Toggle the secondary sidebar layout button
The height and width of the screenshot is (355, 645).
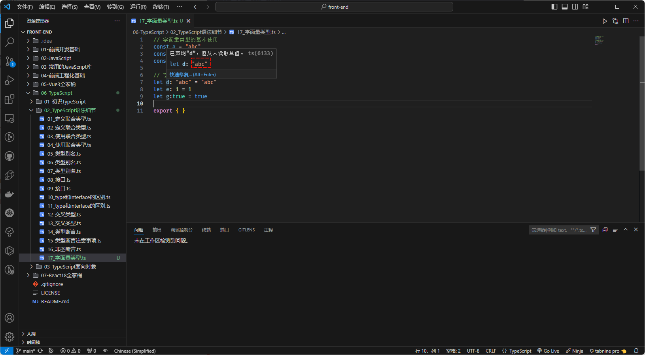click(575, 7)
